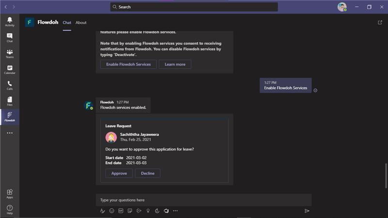Image resolution: width=388 pixels, height=218 pixels.
Task: Open the Calendar sidebar icon
Action: tap(10, 69)
